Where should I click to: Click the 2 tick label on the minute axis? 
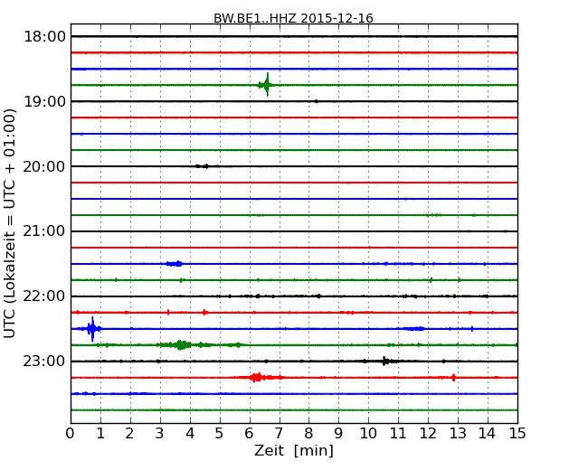tap(129, 434)
